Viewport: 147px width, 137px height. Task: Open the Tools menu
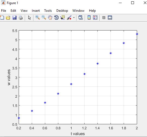point(48,11)
